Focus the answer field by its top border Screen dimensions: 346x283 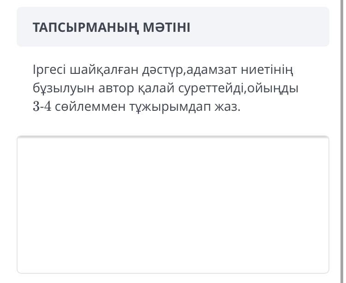(173, 138)
